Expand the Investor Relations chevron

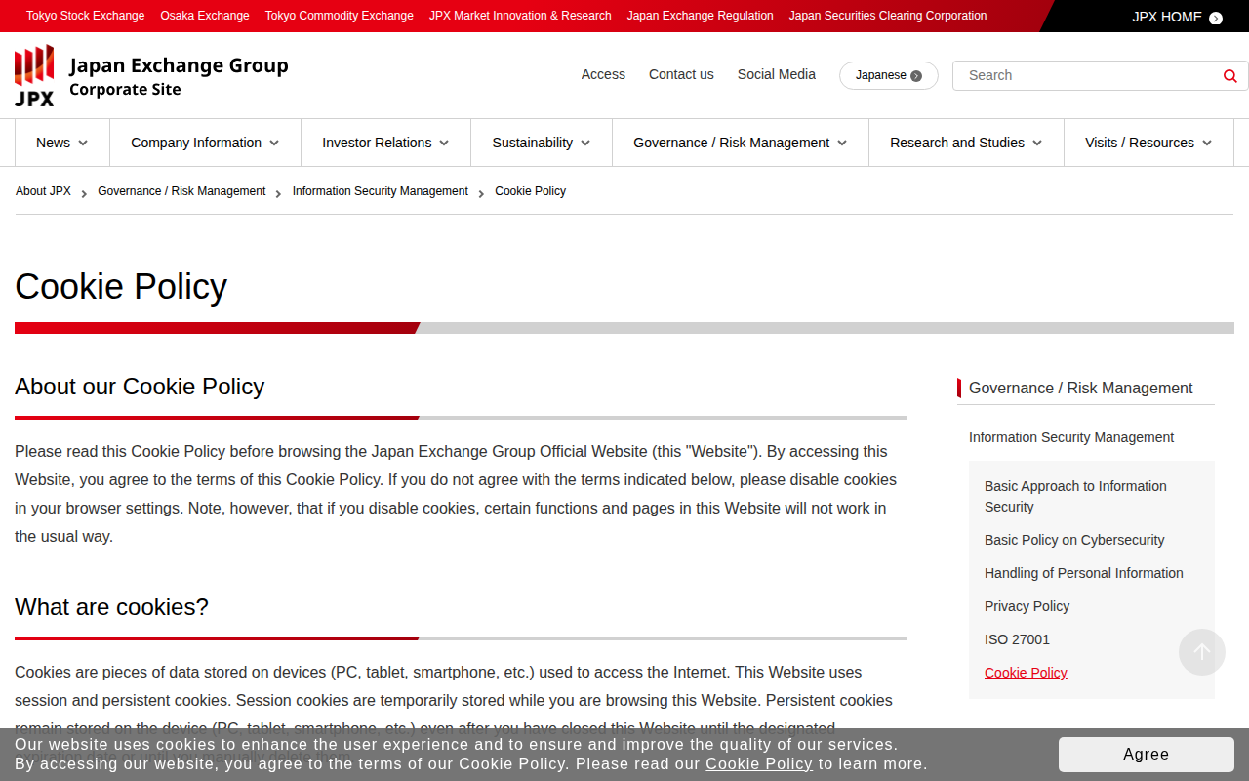click(444, 143)
